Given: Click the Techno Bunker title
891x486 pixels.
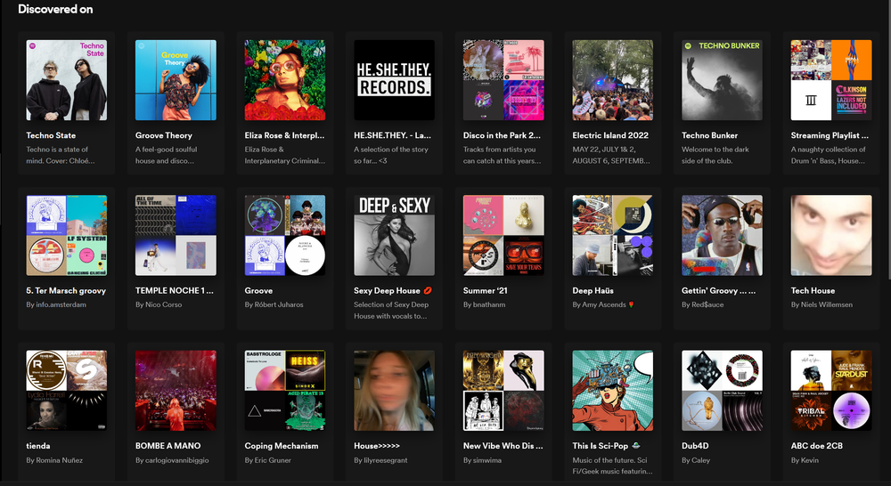Looking at the screenshot, I should click(x=710, y=135).
